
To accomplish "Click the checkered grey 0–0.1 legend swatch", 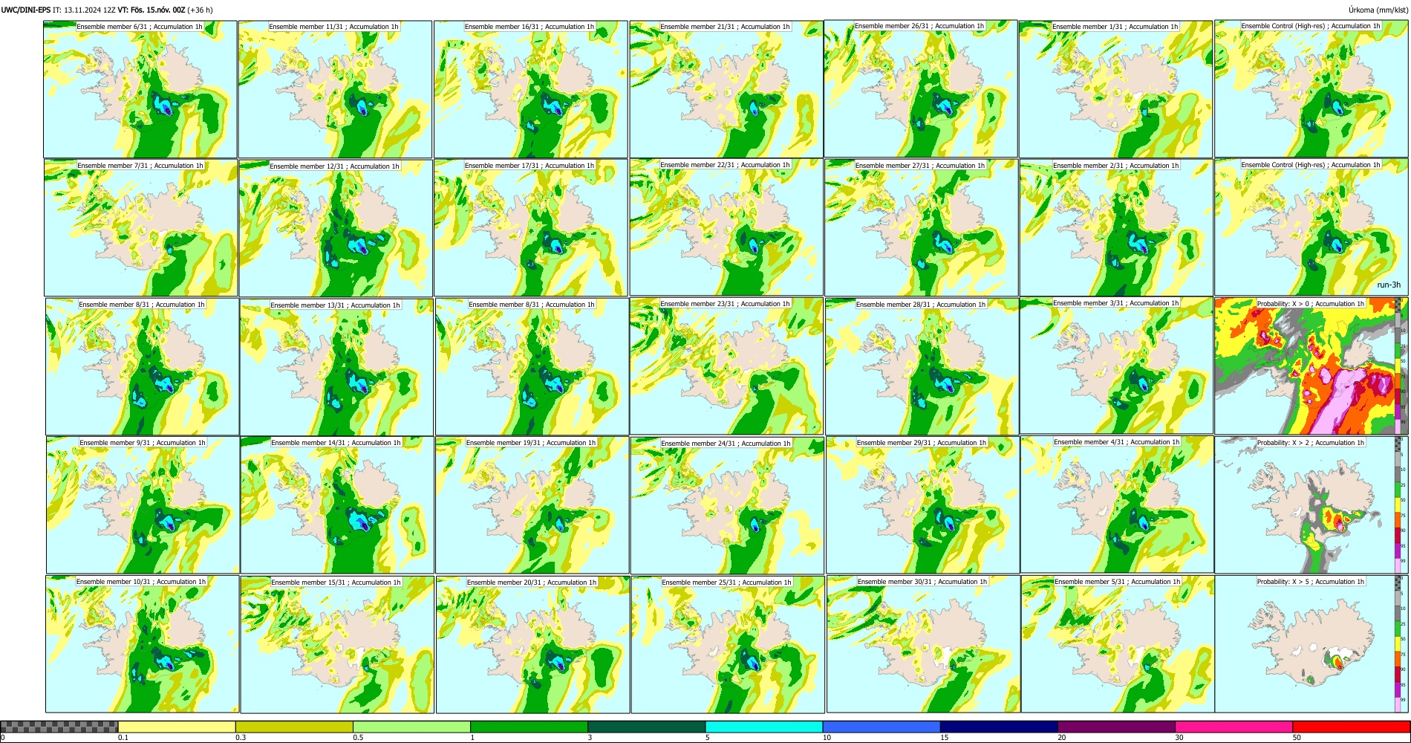I will 59,727.
